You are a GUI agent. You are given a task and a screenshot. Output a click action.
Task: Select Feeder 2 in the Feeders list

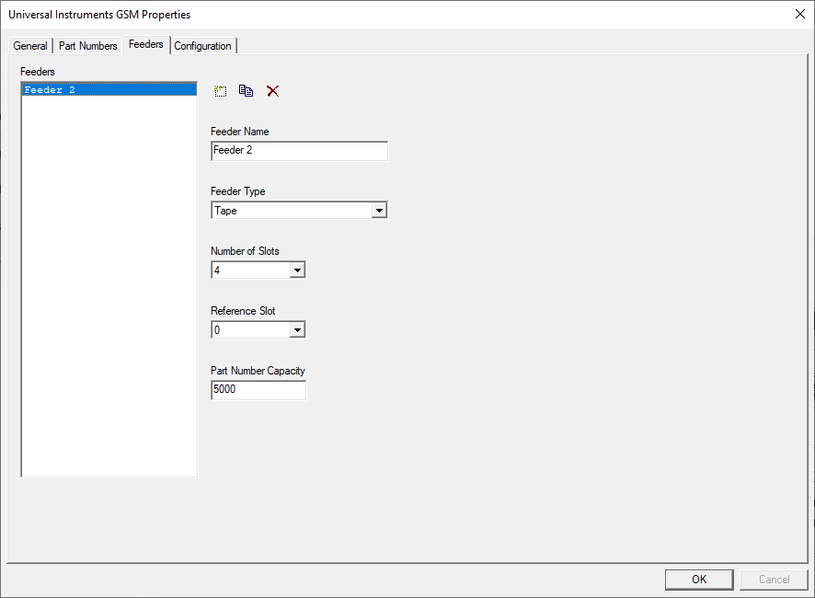109,89
